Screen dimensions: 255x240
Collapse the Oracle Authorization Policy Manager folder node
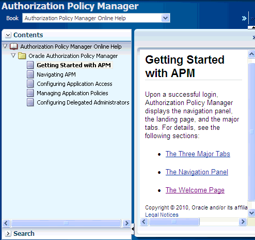(x=13, y=55)
